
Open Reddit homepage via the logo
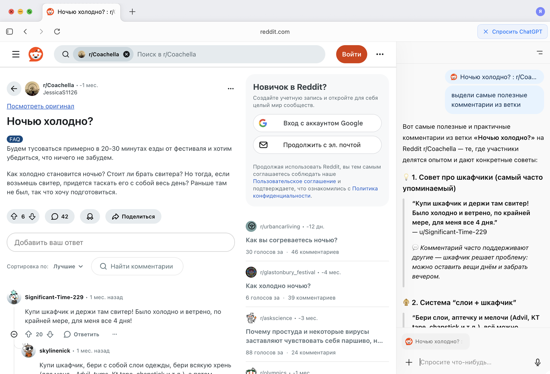click(x=36, y=54)
